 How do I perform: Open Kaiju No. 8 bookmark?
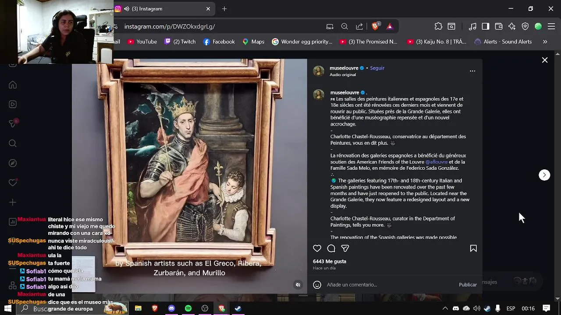tap(437, 42)
